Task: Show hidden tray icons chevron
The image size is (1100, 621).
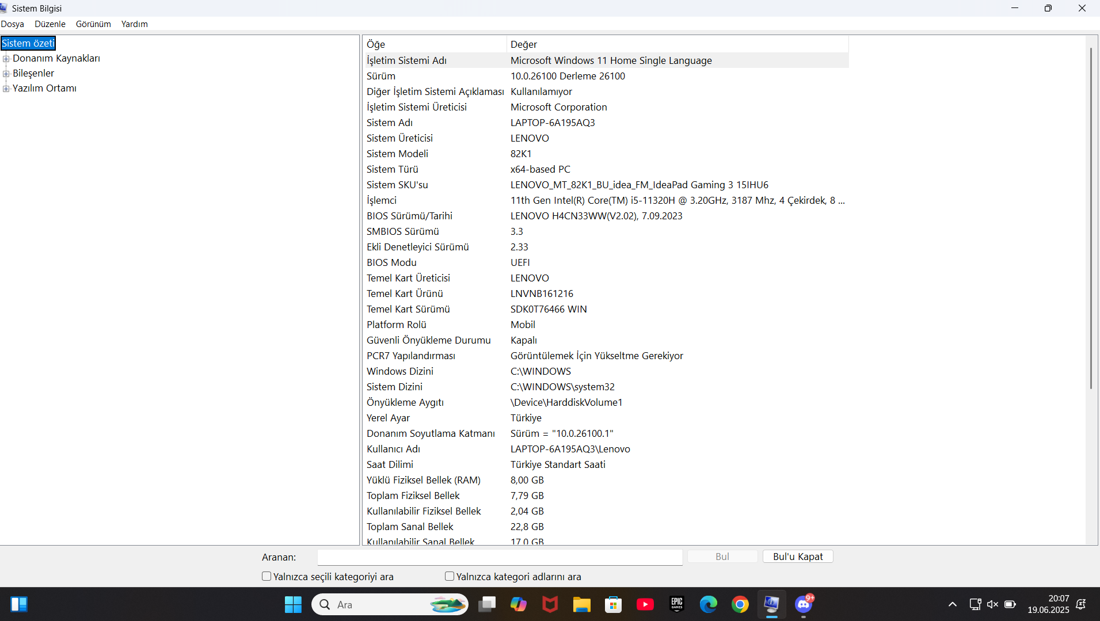Action: coord(953,604)
